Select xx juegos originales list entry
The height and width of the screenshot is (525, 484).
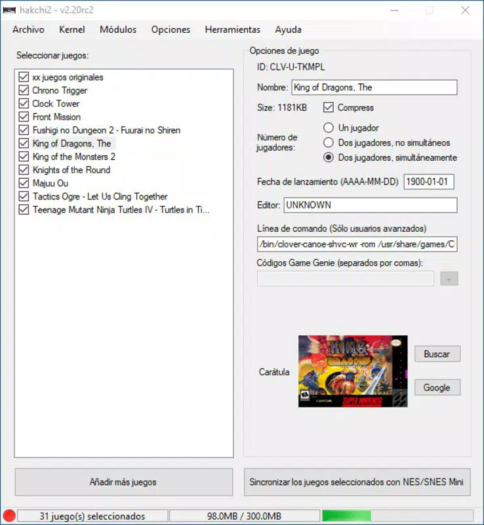(x=68, y=77)
